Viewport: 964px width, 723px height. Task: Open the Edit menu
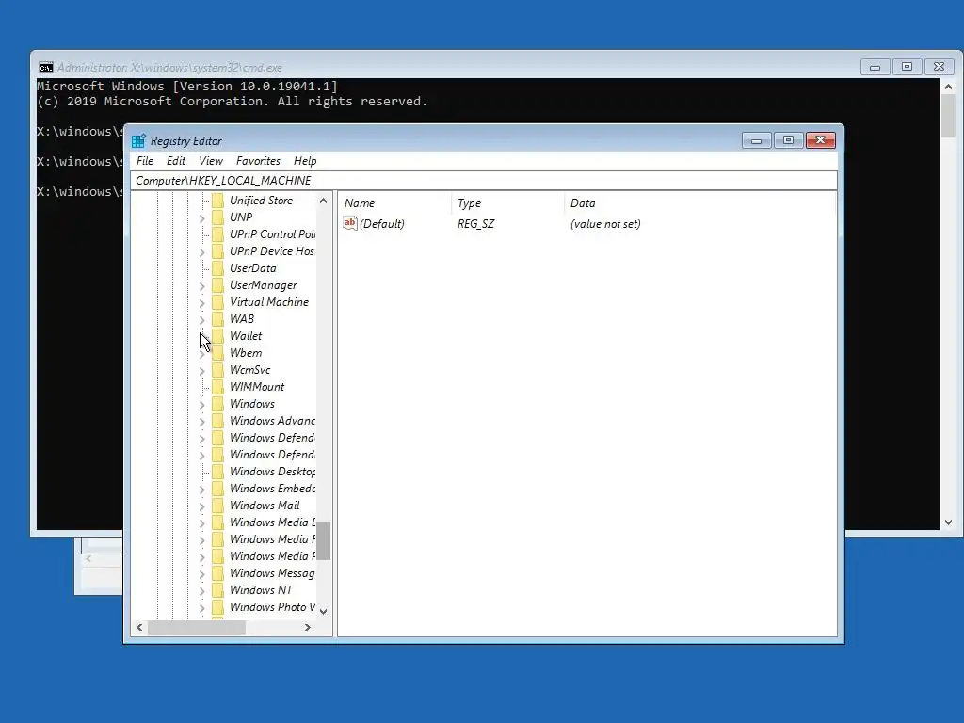(x=176, y=161)
